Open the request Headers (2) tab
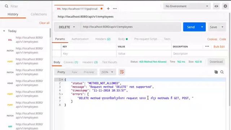 coord(103,39)
